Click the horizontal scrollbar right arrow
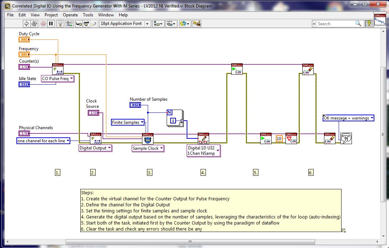 [378, 242]
